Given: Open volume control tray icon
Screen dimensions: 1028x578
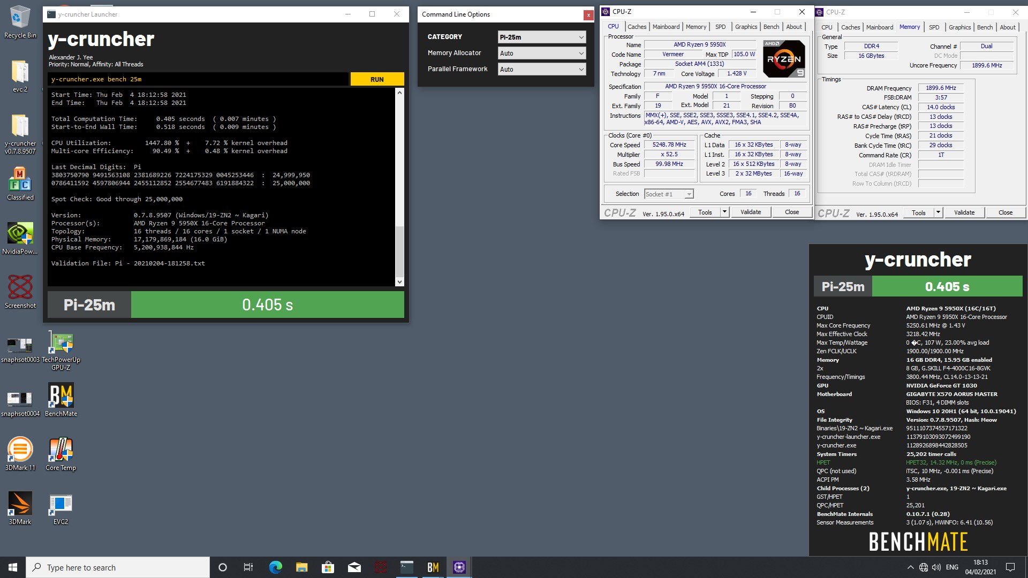Looking at the screenshot, I should coord(936,567).
